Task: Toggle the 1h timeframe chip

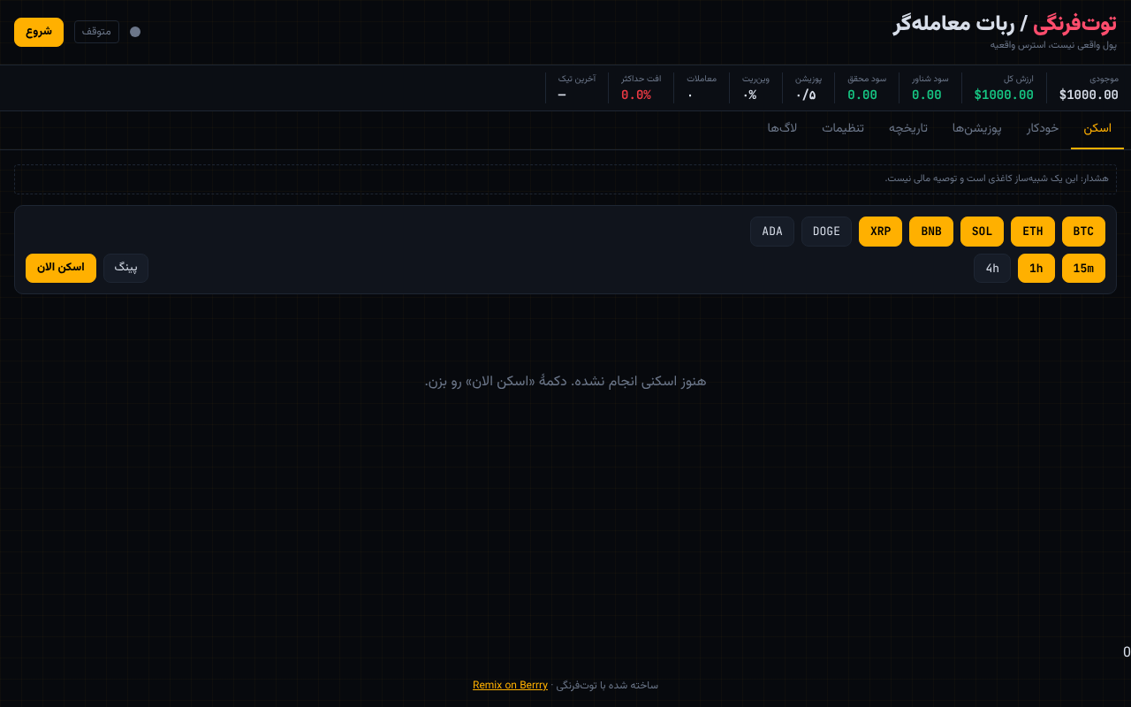Action: (1036, 269)
